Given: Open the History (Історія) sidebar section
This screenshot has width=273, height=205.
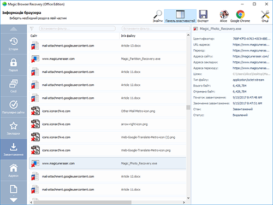Looking at the screenshot, I should 14,44.
